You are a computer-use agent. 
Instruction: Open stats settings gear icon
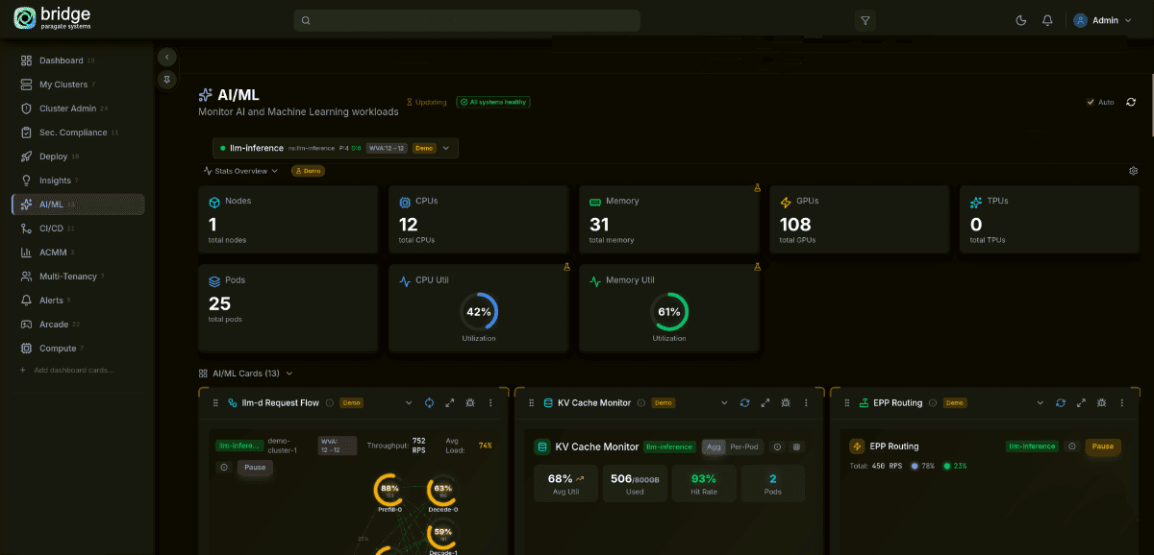1134,171
